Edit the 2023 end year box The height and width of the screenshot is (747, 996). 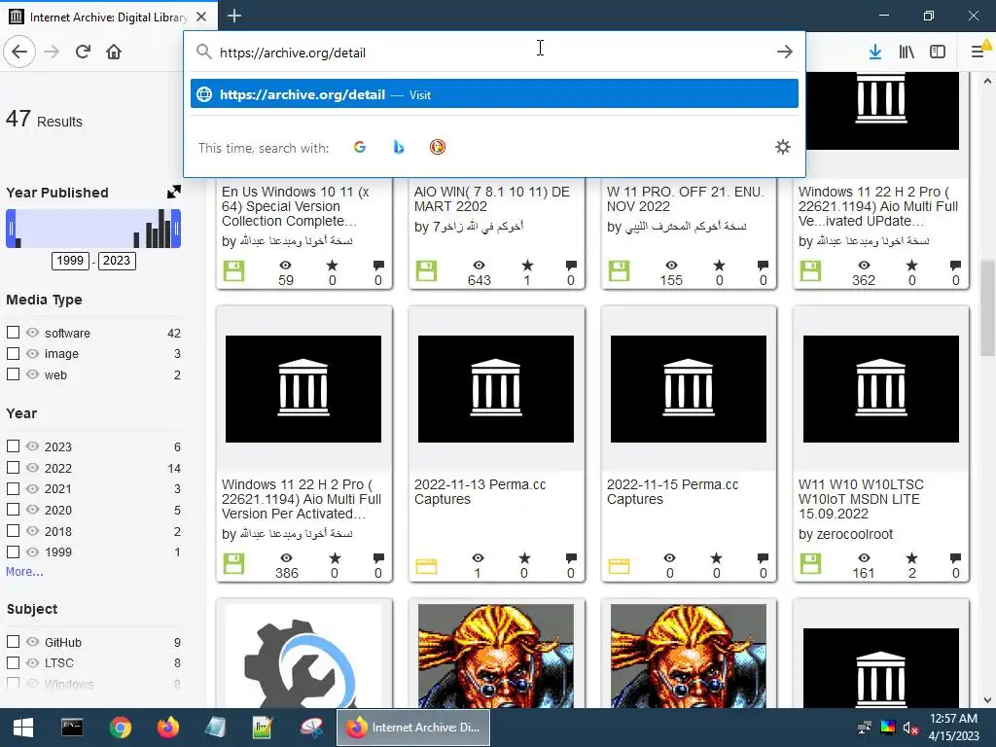point(117,261)
